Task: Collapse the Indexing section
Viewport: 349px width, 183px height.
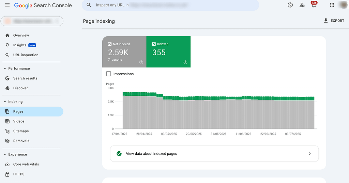Action: pos(5,102)
